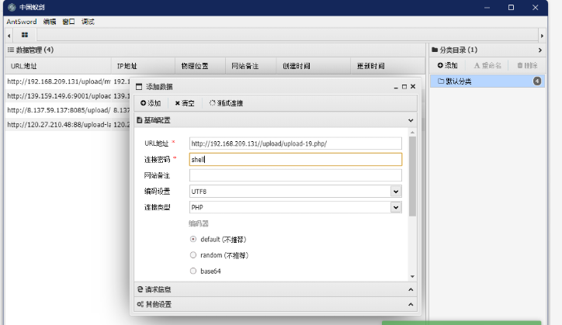Click the 删除 category button
Image resolution: width=562 pixels, height=325 pixels.
coord(527,66)
